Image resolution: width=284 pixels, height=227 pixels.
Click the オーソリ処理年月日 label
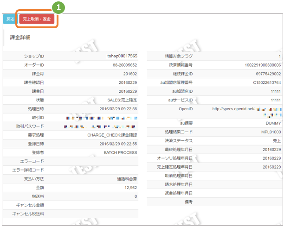coord(175,158)
